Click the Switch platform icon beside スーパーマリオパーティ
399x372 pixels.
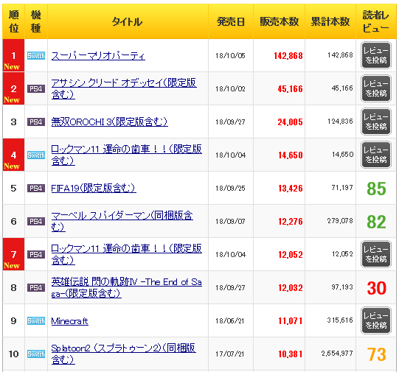(x=36, y=55)
